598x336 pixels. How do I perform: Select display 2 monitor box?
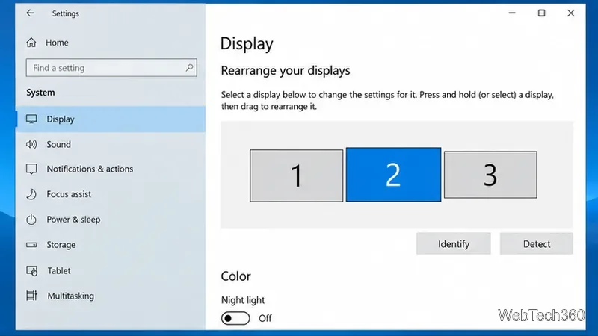click(x=393, y=175)
